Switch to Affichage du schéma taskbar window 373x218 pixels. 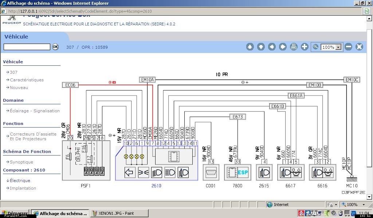[x=60, y=213]
